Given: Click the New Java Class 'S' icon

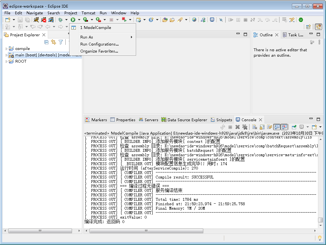Looking at the screenshot, I should (x=151, y=20).
